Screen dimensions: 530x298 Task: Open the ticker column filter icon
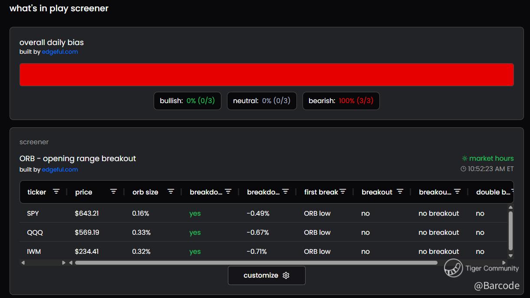click(56, 191)
